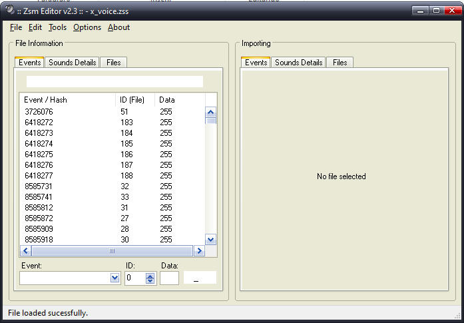Screen dimensions: 464x323
Task: Open the Edit menu
Action: (x=35, y=27)
